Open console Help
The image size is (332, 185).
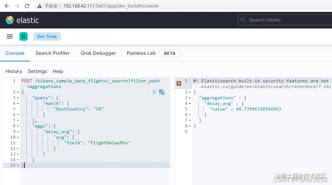[x=58, y=71]
